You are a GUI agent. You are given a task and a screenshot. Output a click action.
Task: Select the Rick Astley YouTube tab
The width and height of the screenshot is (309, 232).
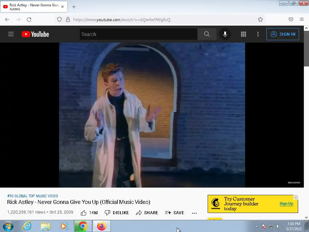(x=34, y=7)
